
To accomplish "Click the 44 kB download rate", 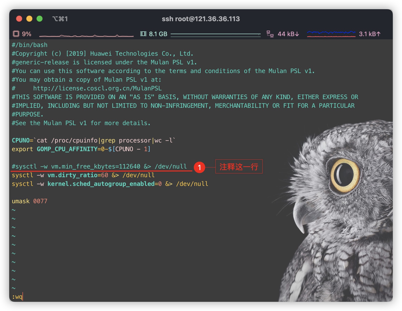I will coord(288,34).
